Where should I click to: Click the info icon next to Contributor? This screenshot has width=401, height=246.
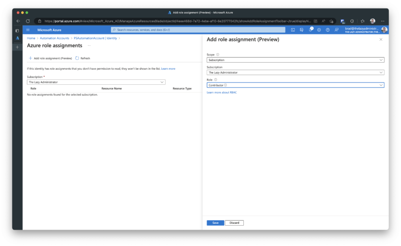click(226, 85)
